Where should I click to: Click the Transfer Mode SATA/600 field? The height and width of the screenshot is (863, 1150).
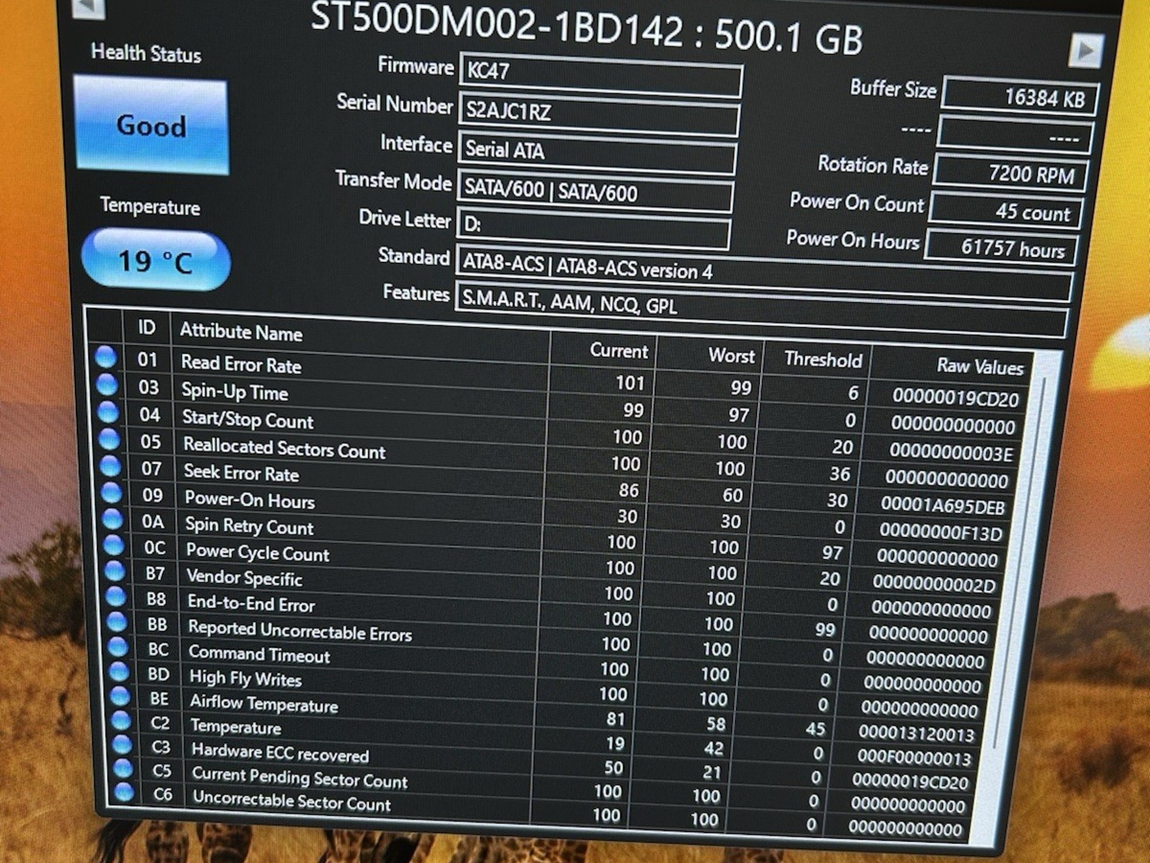(595, 191)
